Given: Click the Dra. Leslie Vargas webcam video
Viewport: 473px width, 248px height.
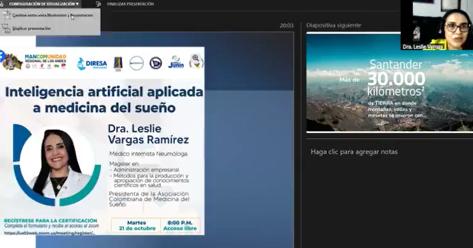Looking at the screenshot, I should click(437, 25).
